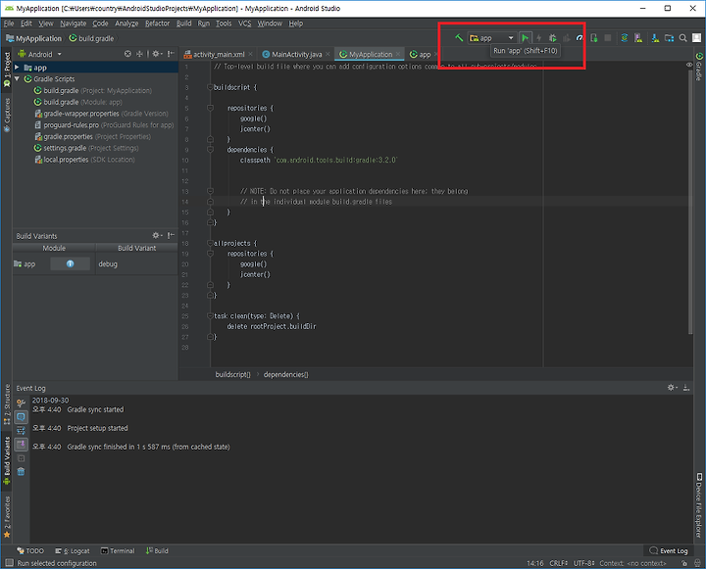This screenshot has height=569, width=706.
Task: Open the 'app' run configuration dropdown
Action: pyautogui.click(x=491, y=38)
